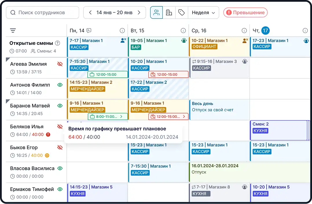
Task: Select employee name Беляков Илья
Action: (27, 127)
